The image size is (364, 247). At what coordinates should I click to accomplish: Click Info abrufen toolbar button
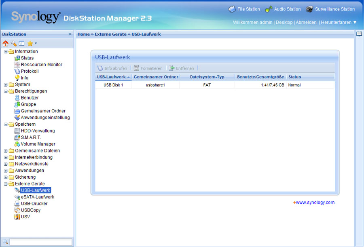112,68
